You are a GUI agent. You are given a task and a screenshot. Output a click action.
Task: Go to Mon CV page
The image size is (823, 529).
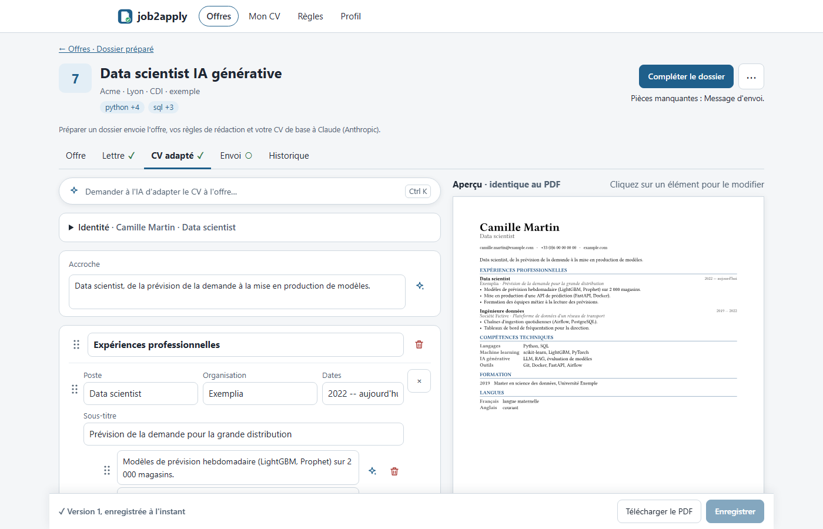pyautogui.click(x=265, y=16)
